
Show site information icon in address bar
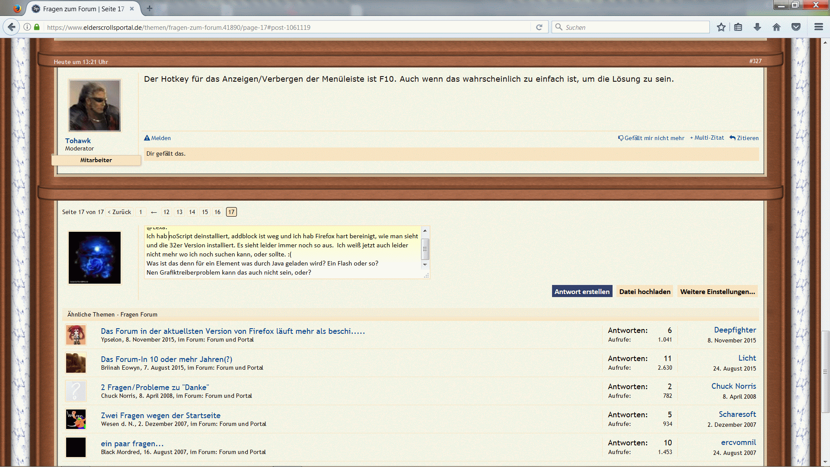[27, 27]
